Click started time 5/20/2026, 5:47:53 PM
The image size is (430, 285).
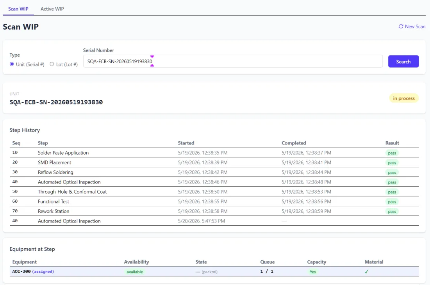point(201,221)
